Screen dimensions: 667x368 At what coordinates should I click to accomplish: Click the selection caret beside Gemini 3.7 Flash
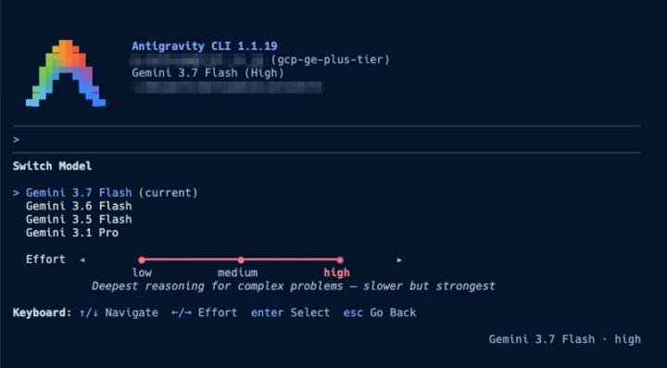[x=16, y=193]
